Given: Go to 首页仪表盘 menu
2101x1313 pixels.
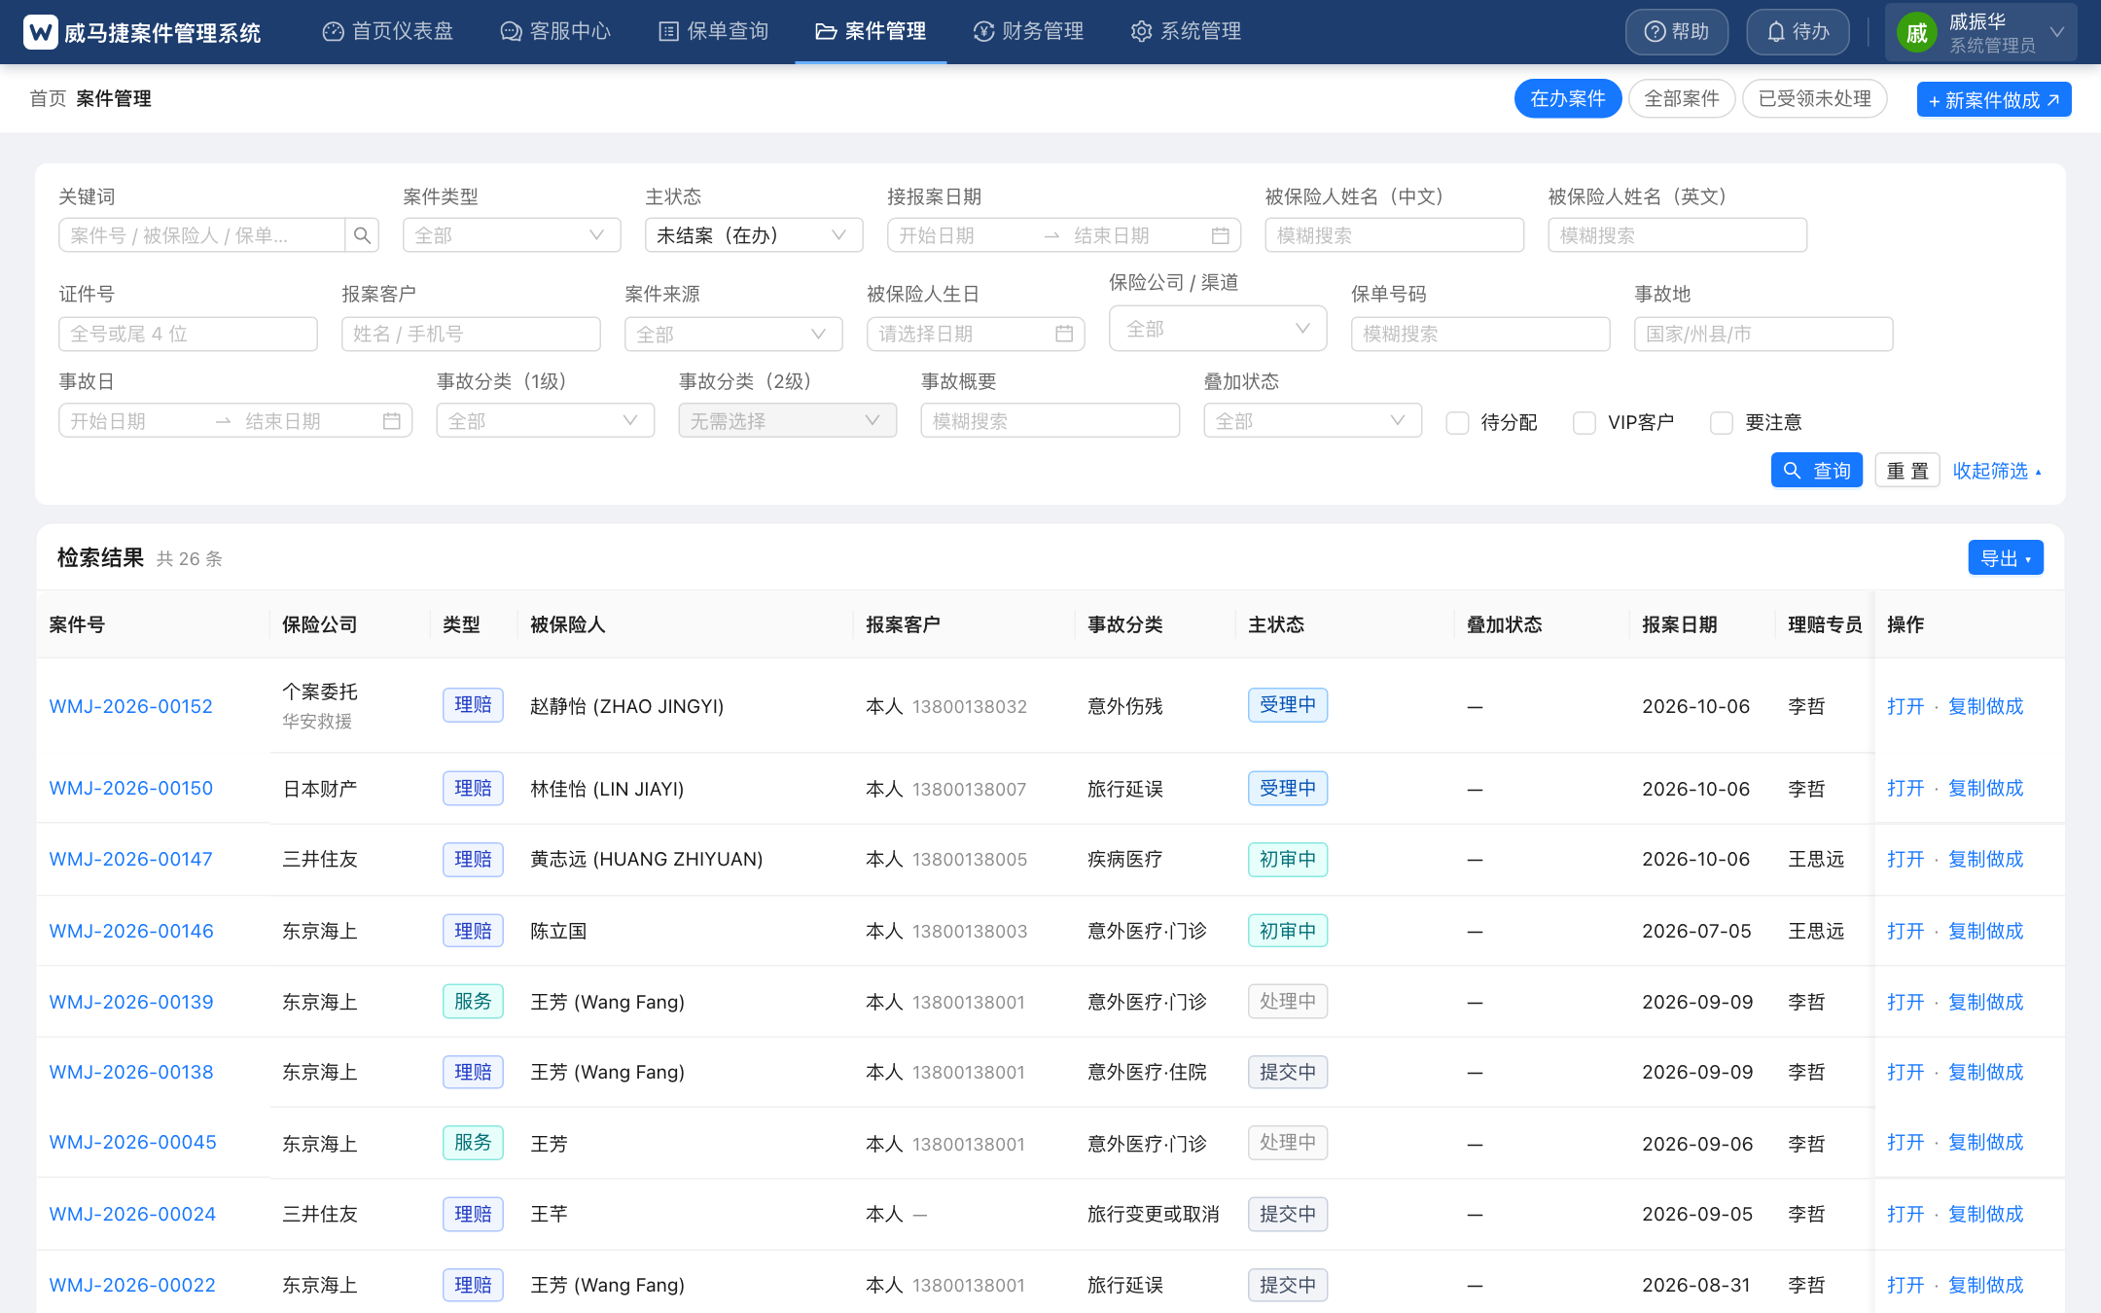Looking at the screenshot, I should pyautogui.click(x=388, y=32).
